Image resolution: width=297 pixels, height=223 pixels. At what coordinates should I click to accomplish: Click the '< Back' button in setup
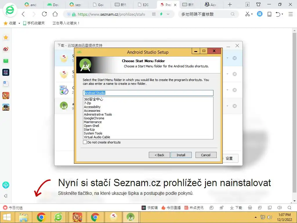point(159,155)
